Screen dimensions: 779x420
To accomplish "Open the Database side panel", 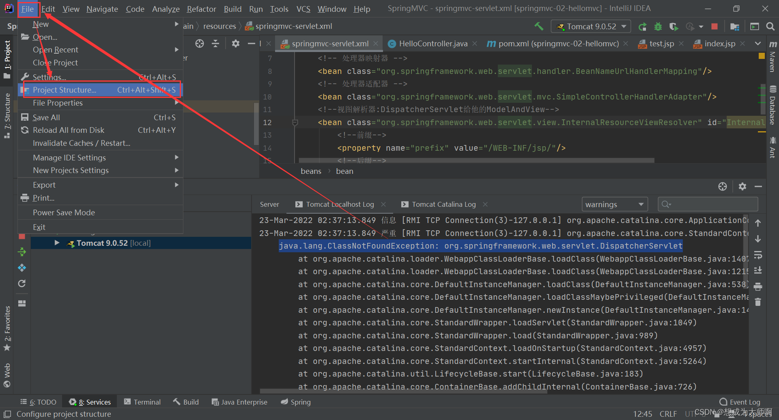I will pyautogui.click(x=773, y=105).
